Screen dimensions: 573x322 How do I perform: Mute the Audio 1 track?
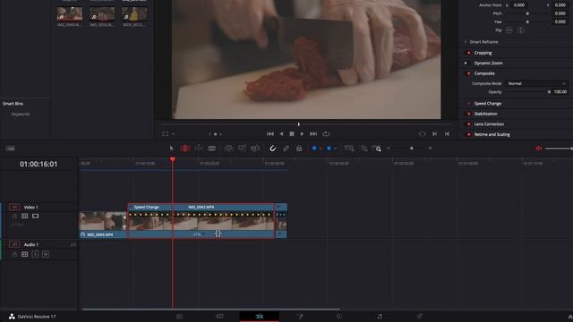[46, 254]
